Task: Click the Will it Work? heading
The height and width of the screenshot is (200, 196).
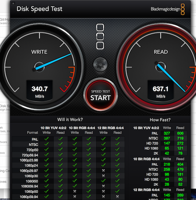Action: click(x=70, y=119)
